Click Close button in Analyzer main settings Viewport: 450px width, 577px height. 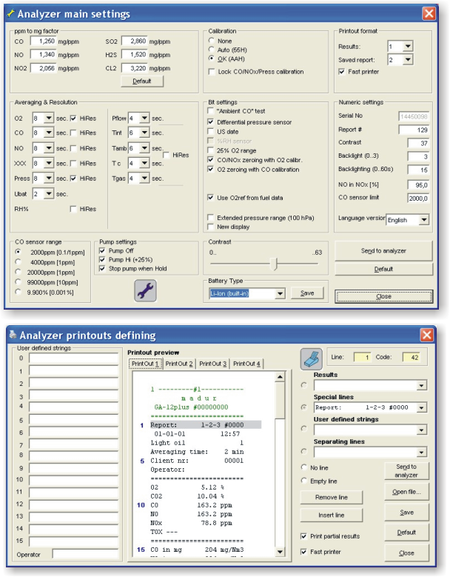383,296
